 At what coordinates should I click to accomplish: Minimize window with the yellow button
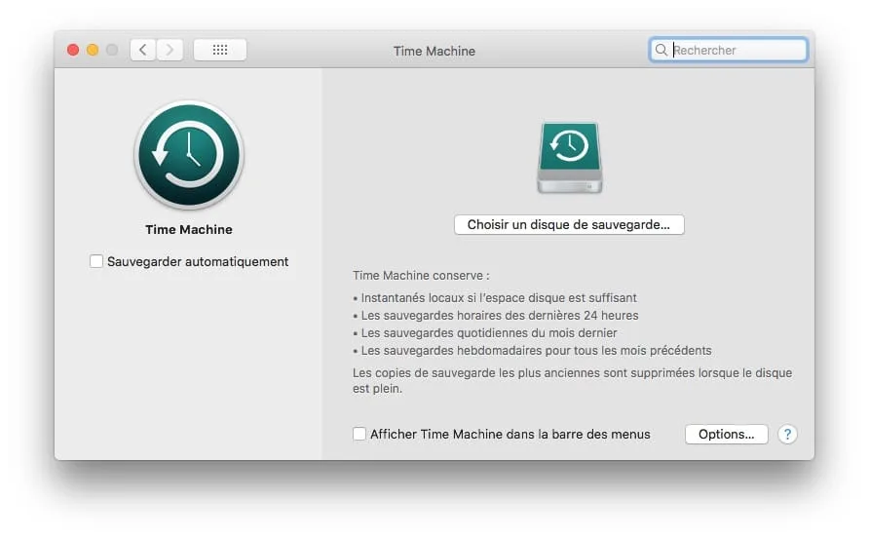(93, 50)
